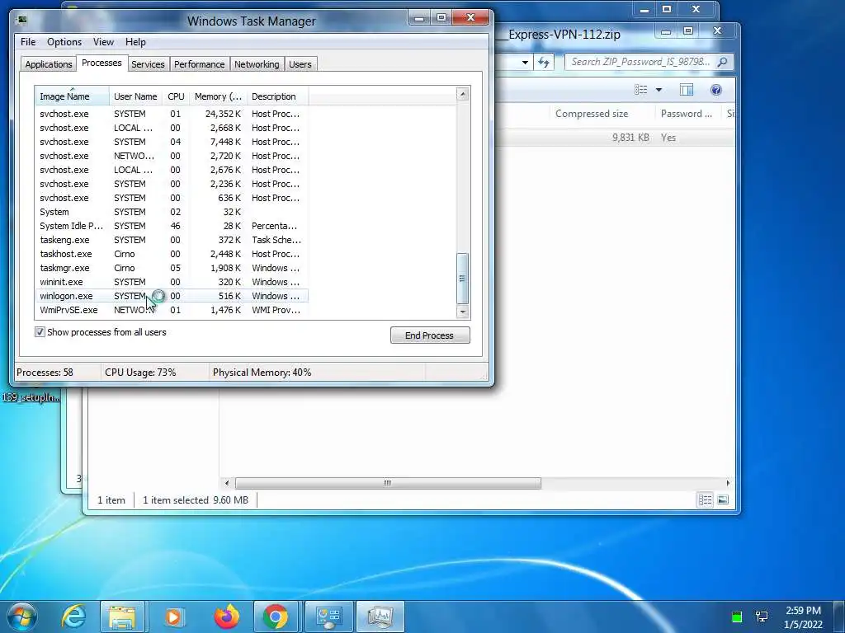Open the File menu
This screenshot has height=633, width=845.
28,42
